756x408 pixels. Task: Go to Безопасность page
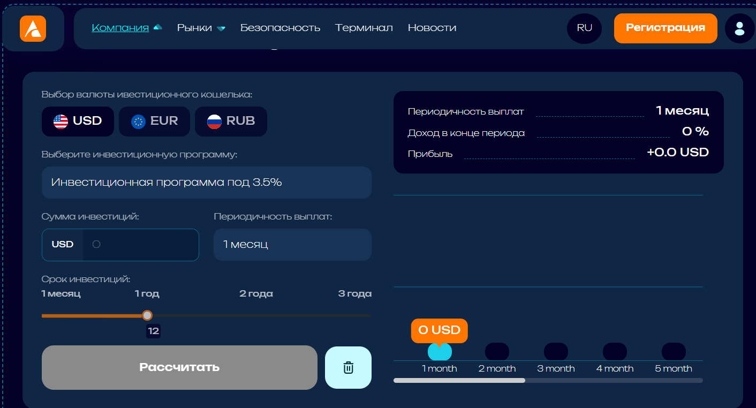click(280, 28)
